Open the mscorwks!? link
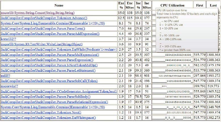The width and height of the screenshot is (221, 122). tap(9, 86)
